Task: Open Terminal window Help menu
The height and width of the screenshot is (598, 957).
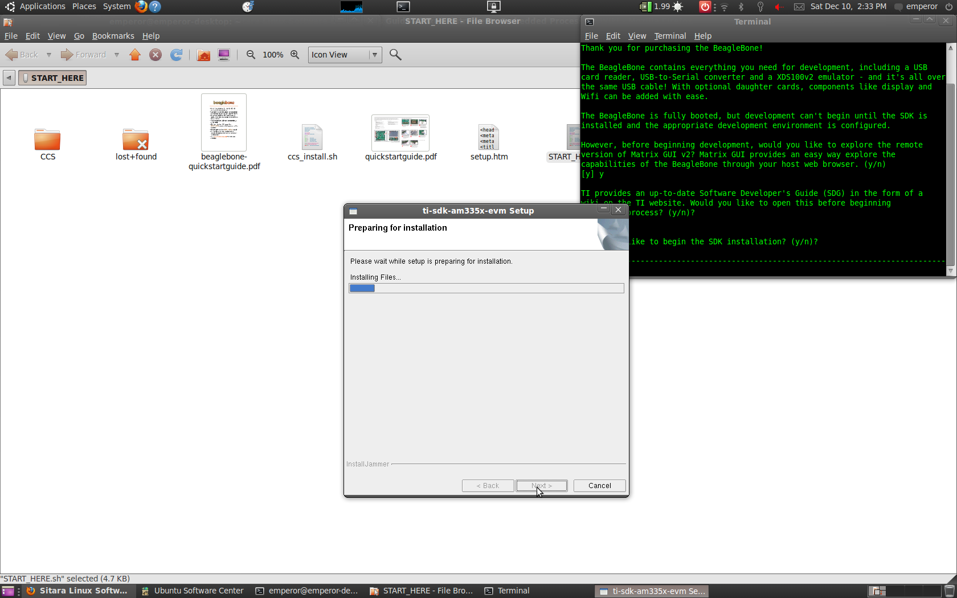Action: point(703,36)
